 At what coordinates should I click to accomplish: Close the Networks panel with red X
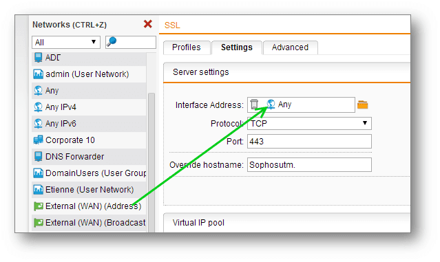coord(147,24)
